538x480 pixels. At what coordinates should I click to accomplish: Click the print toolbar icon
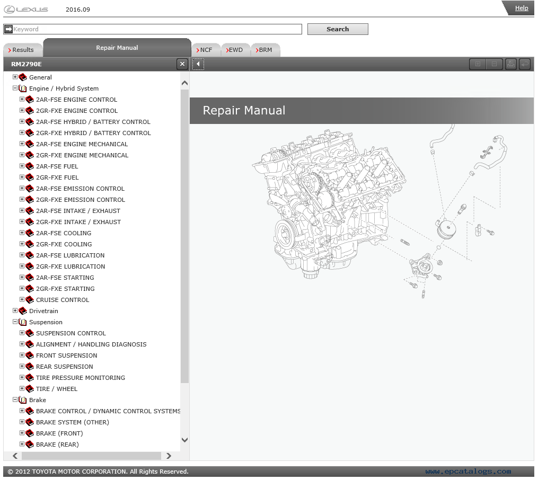(511, 64)
